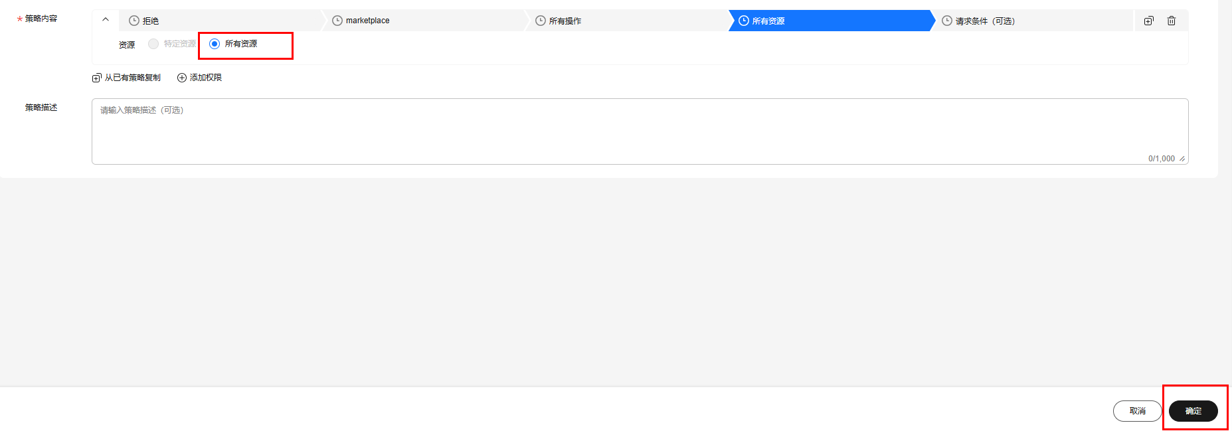Click the plus icon beside 添加权限
Viewport: 1232px width, 431px height.
click(x=182, y=78)
